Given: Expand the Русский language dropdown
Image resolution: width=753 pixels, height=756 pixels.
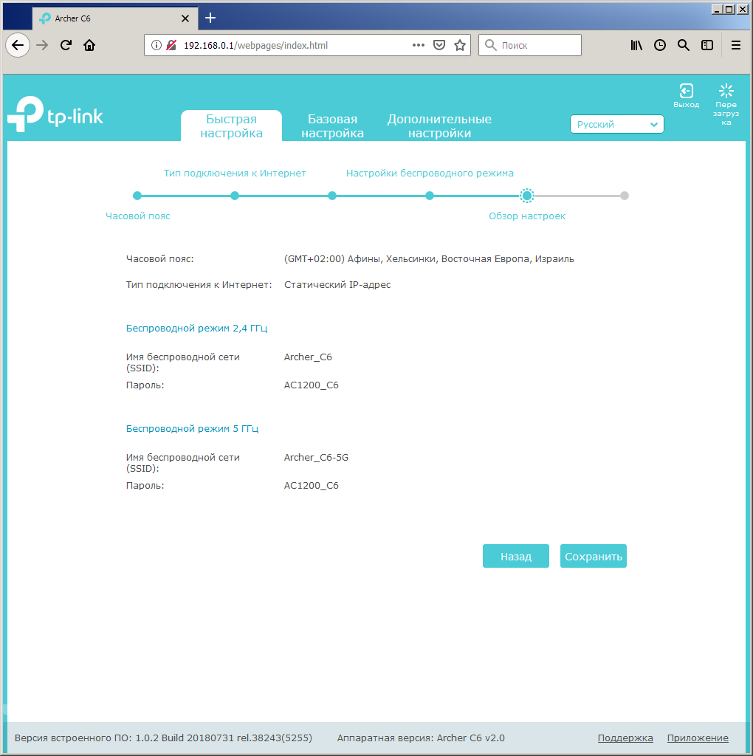Looking at the screenshot, I should click(616, 125).
